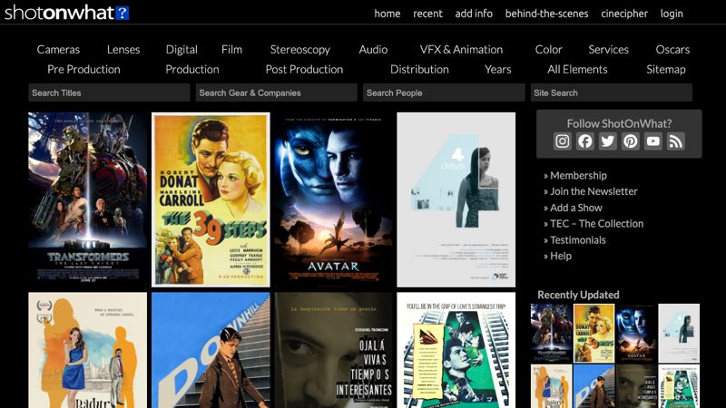Open the large 39 Steps poster
The image size is (726, 408).
click(x=211, y=199)
